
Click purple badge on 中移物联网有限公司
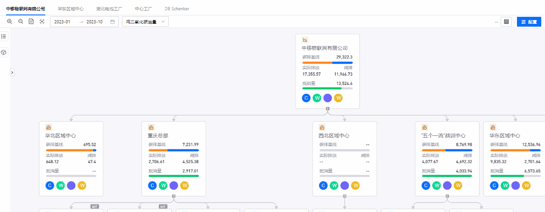pyautogui.click(x=327, y=98)
